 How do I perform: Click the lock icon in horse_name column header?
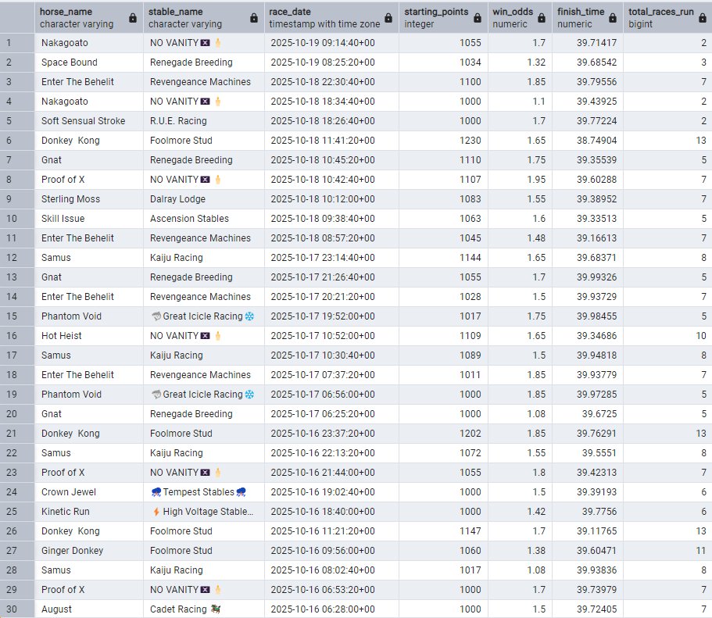133,18
